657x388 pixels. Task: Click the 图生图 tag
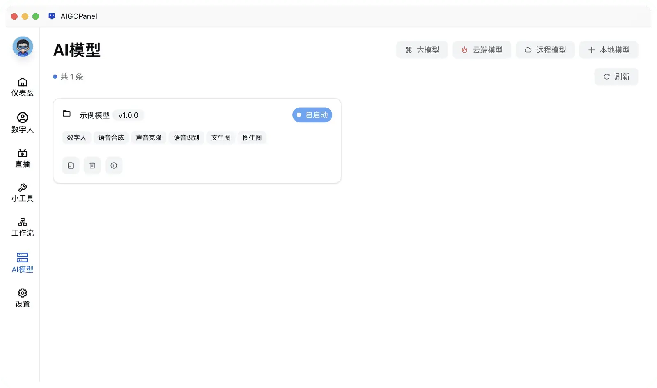point(252,138)
